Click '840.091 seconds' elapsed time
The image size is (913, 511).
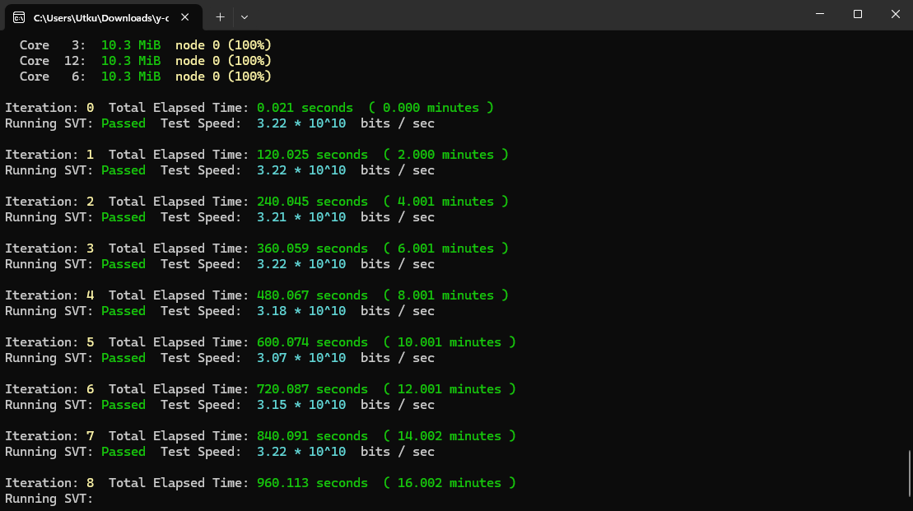coord(312,436)
